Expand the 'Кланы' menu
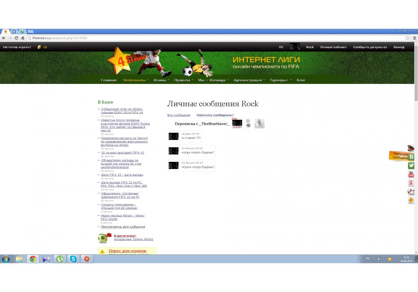The image size is (418, 292). point(161,80)
